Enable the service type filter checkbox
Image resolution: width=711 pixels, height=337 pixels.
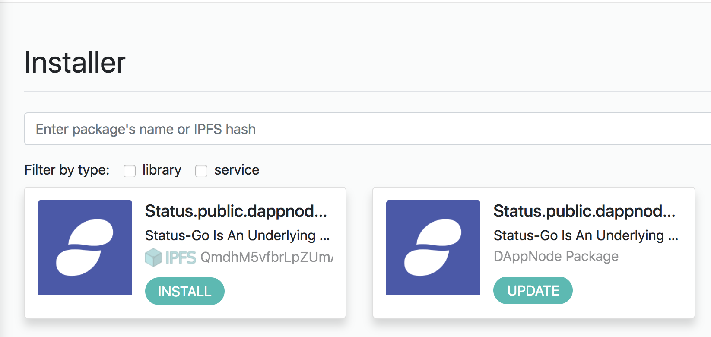(201, 171)
